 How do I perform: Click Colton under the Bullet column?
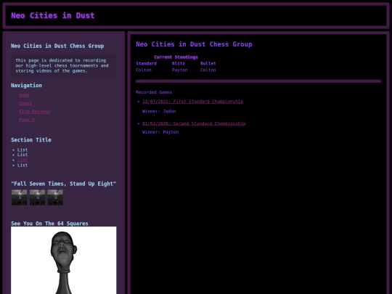(208, 70)
